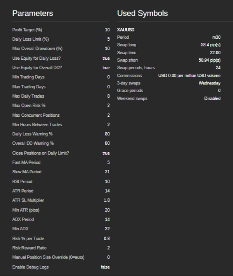
Task: Click the Profit Target (%) value 10
Action: pos(107,30)
